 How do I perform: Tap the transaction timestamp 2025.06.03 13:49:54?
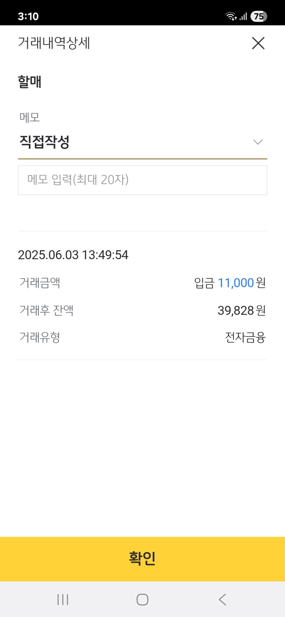pyautogui.click(x=73, y=255)
